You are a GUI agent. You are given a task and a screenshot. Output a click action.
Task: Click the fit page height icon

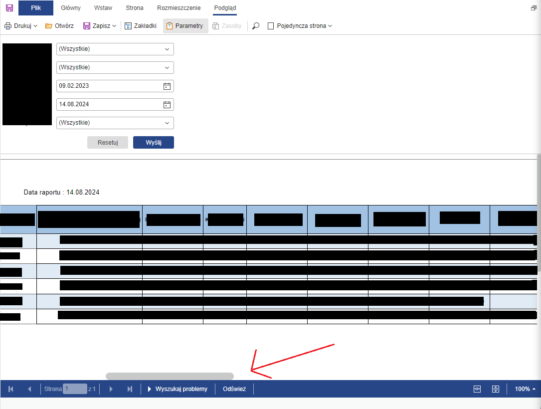[x=496, y=389]
